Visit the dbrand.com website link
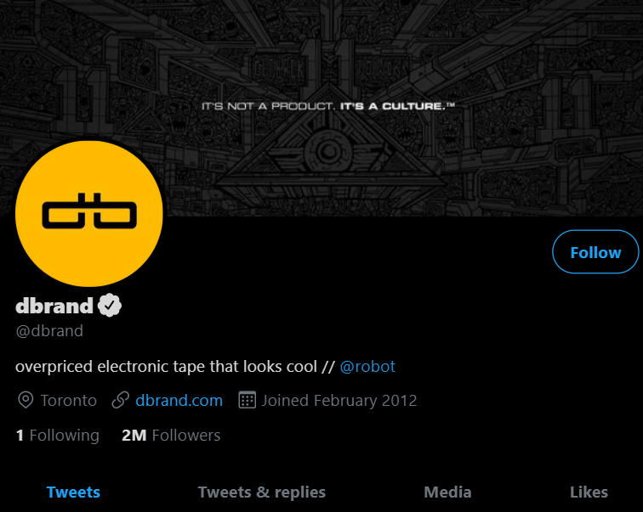The image size is (643, 512). (x=179, y=400)
